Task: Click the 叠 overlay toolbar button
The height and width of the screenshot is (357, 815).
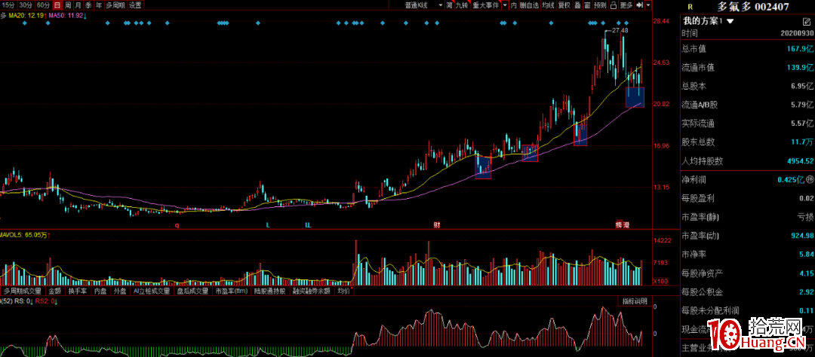Action: pyautogui.click(x=577, y=5)
